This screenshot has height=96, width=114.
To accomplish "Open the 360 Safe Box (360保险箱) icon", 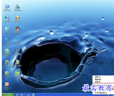I will pyautogui.click(x=17, y=74).
